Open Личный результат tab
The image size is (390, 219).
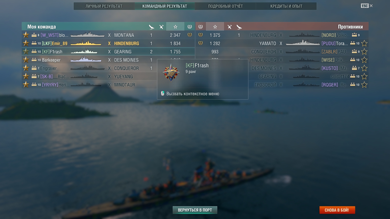(104, 6)
